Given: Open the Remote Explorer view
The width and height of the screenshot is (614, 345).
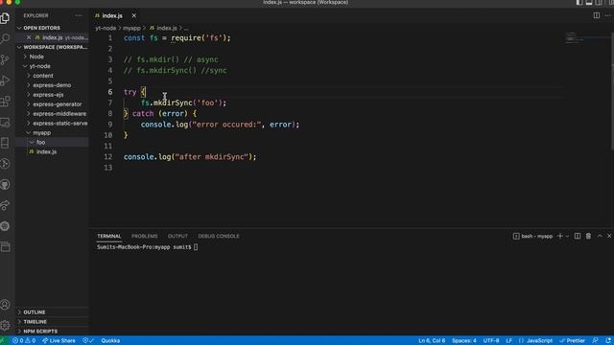Looking at the screenshot, I should coord(5,123).
